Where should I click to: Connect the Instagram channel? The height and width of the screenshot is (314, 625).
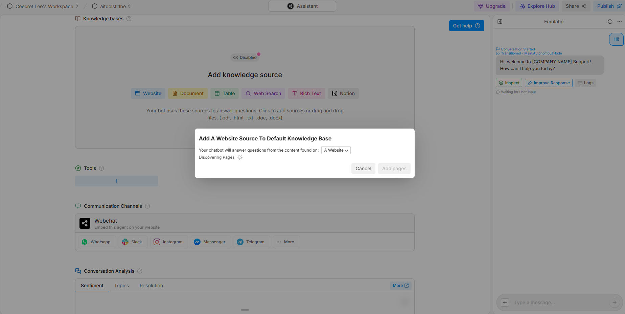pyautogui.click(x=169, y=242)
